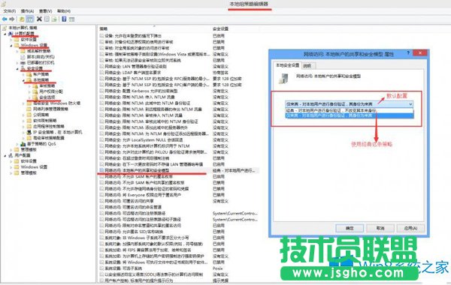Screen dimensions: 451x285
Task: Open the 查看(V) menu
Action: coord(45,11)
